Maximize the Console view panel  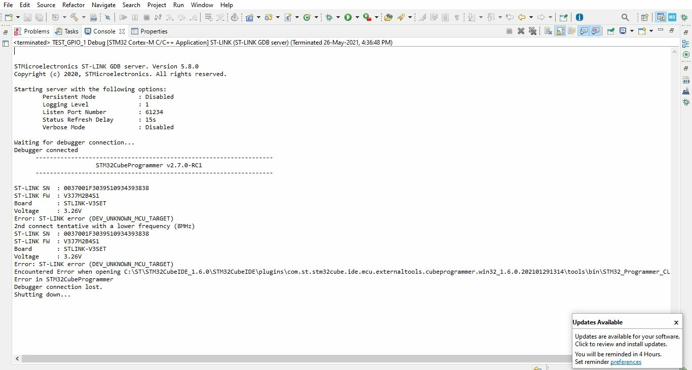(672, 30)
